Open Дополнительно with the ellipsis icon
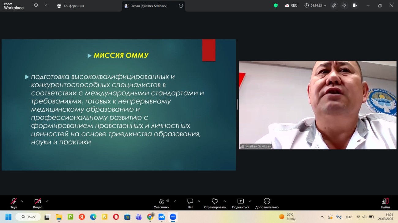 tap(267, 201)
